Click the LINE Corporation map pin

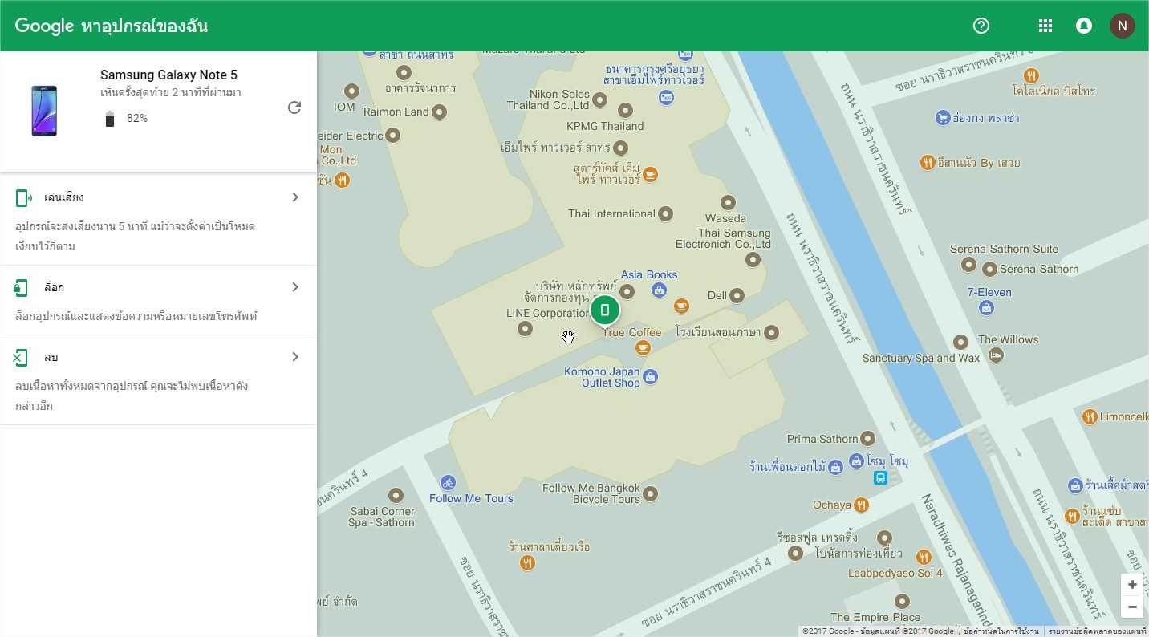click(x=525, y=327)
